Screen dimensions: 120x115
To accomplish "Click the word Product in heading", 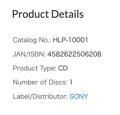I will [x=31, y=14].
